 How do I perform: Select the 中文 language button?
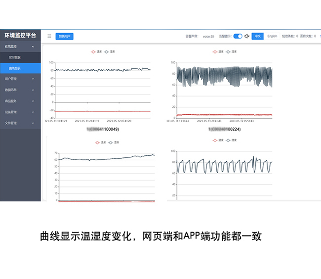[x=257, y=36]
